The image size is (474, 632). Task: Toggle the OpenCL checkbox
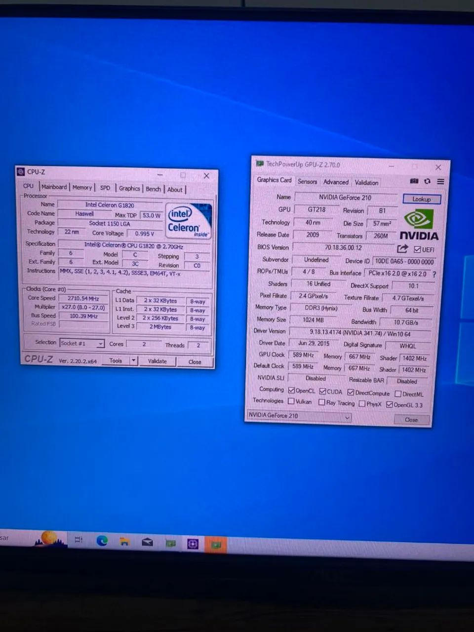[291, 391]
